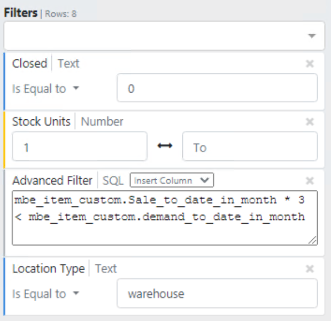Click the 'Rows: 8' count label
The height and width of the screenshot is (321, 331).
tap(60, 14)
